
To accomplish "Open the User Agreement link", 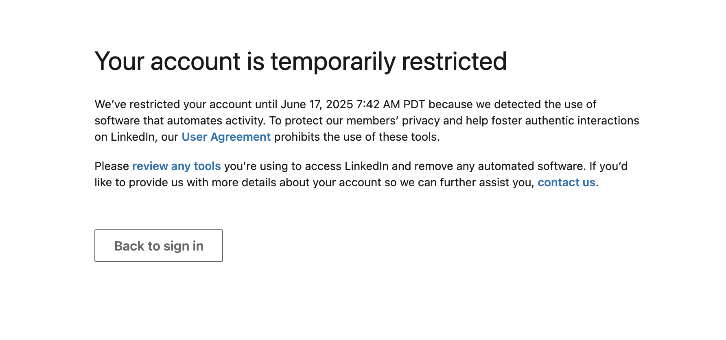I will pyautogui.click(x=226, y=137).
